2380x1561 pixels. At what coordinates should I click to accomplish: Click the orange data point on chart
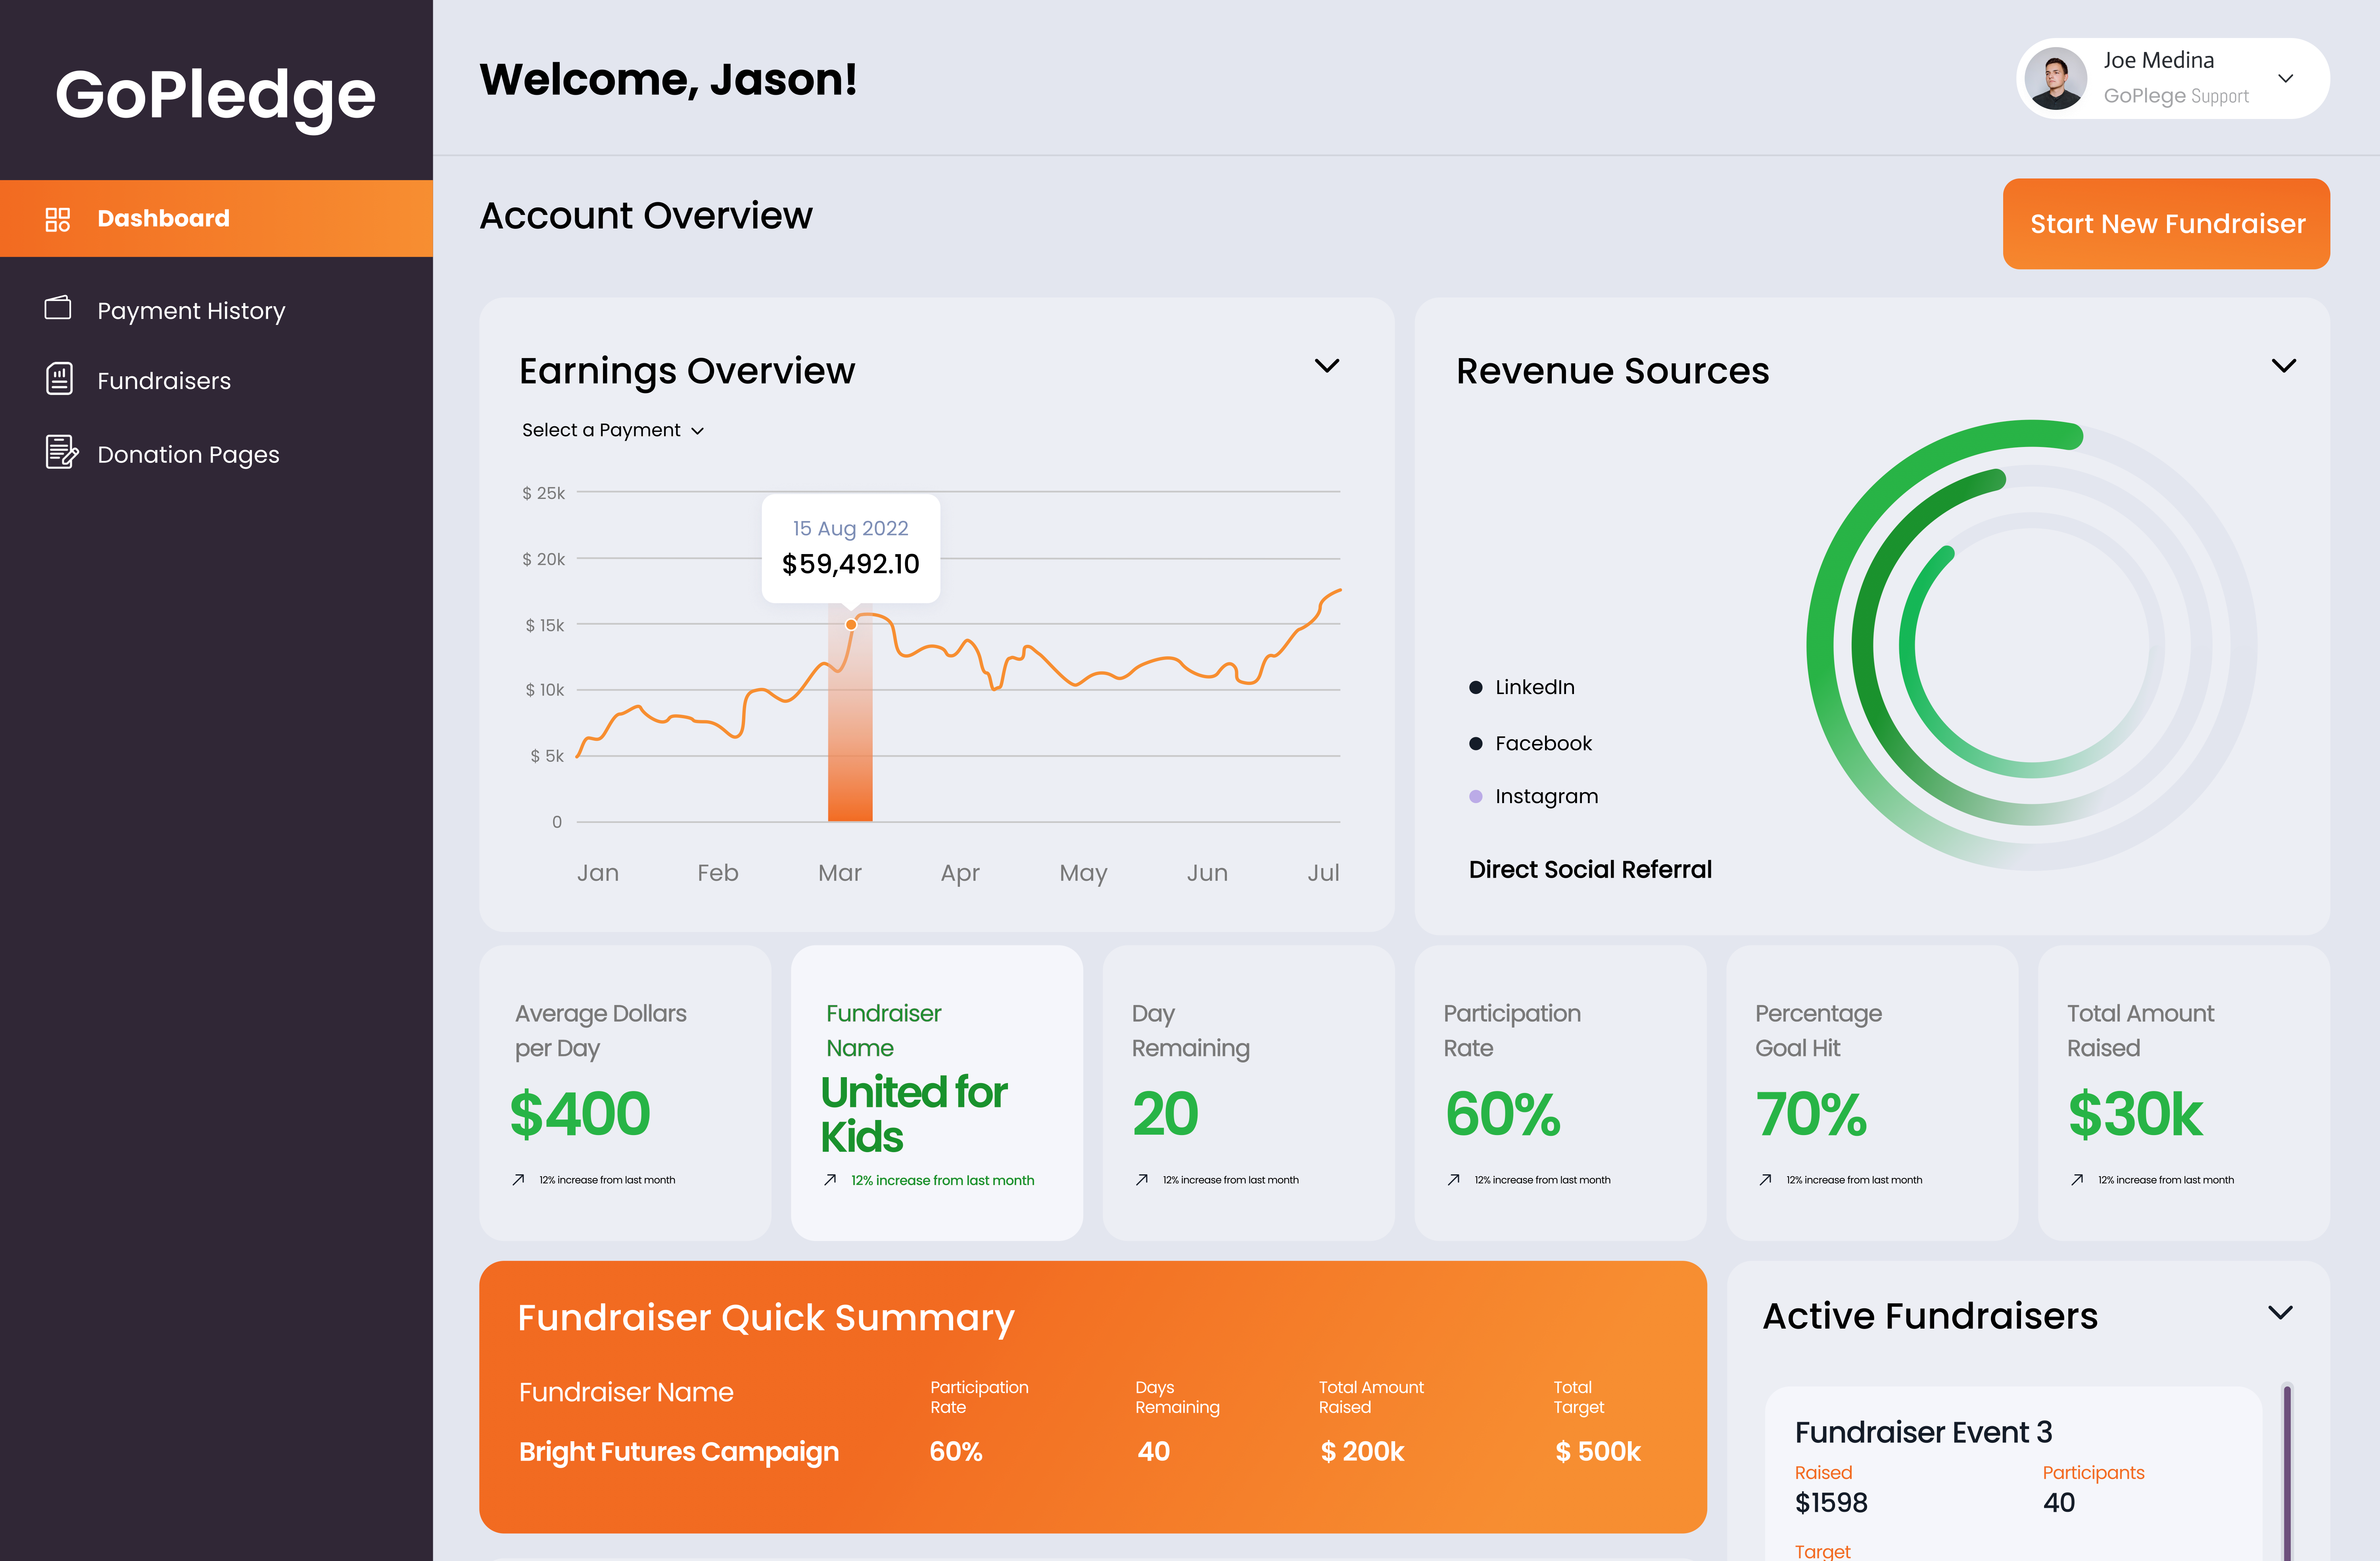[851, 625]
